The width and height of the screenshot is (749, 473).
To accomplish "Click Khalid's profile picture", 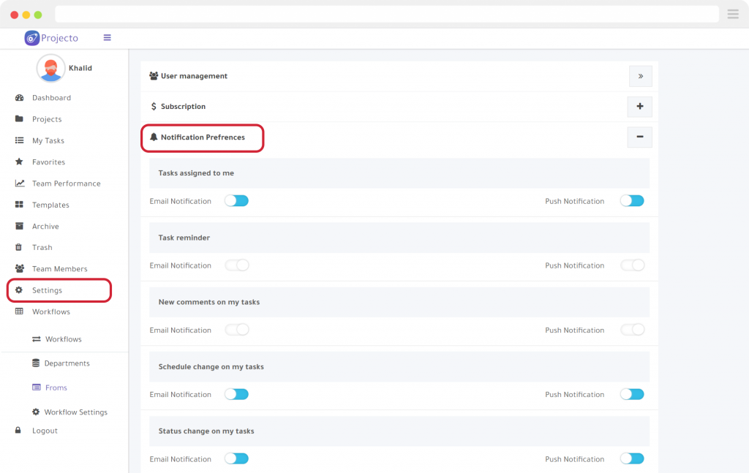I will [50, 69].
